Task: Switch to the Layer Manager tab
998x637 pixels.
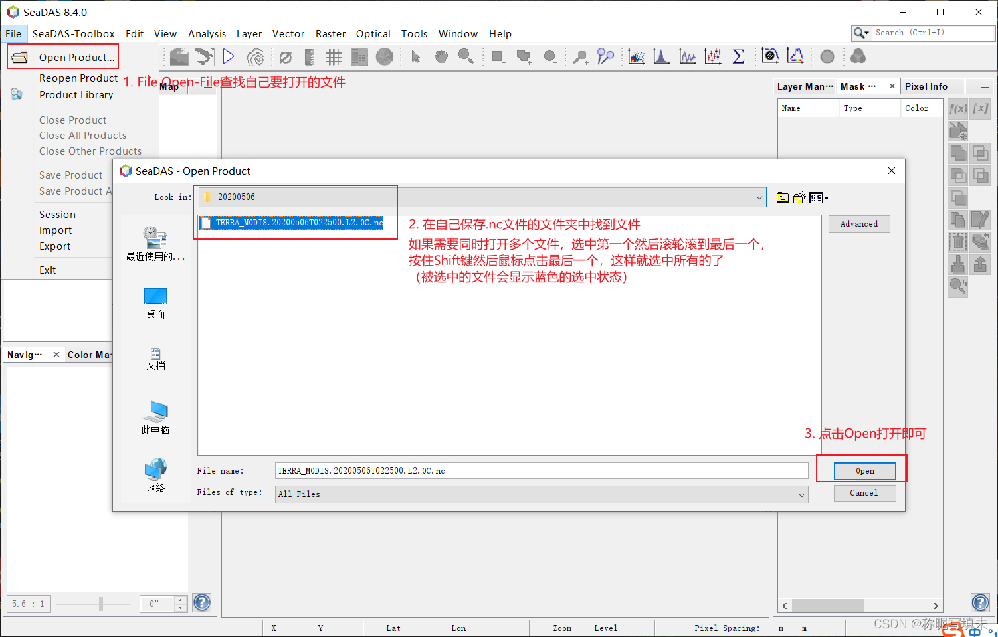Action: [x=805, y=86]
